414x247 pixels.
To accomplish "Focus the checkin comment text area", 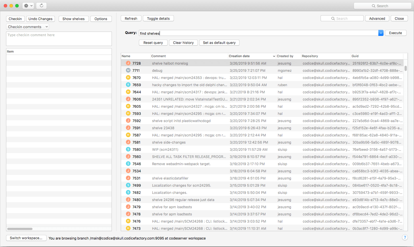I will (x=59, y=39).
